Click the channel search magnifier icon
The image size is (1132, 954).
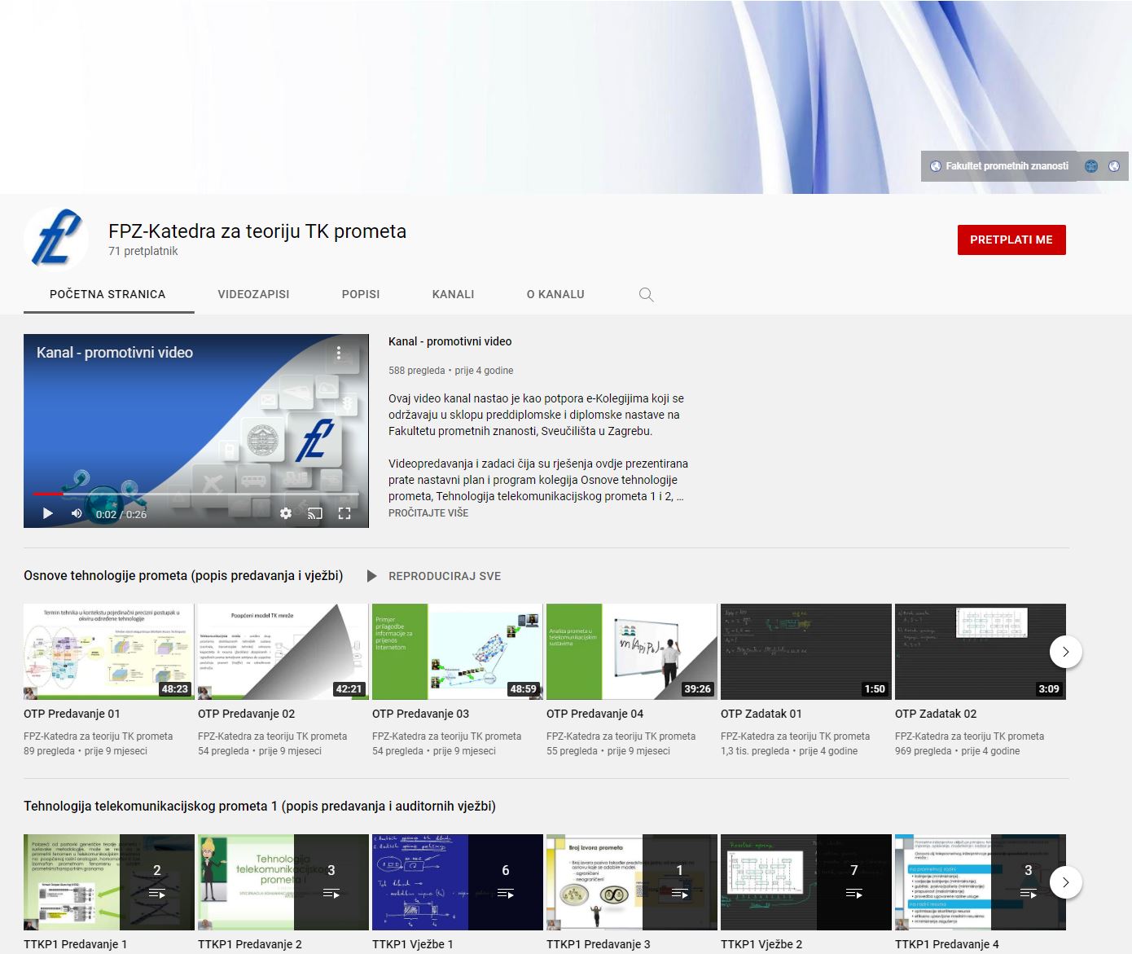(647, 295)
